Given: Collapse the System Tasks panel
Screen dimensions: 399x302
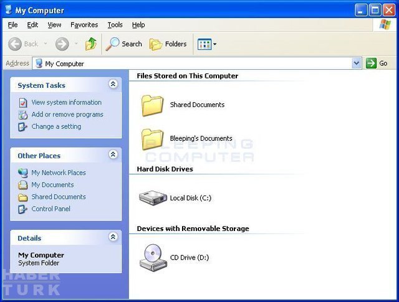Looking at the screenshot, I should point(113,84).
